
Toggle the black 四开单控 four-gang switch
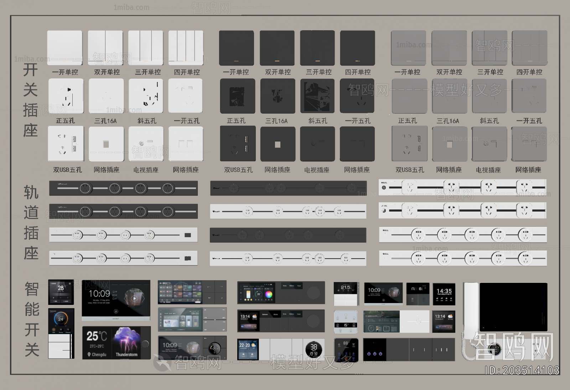coord(357,48)
